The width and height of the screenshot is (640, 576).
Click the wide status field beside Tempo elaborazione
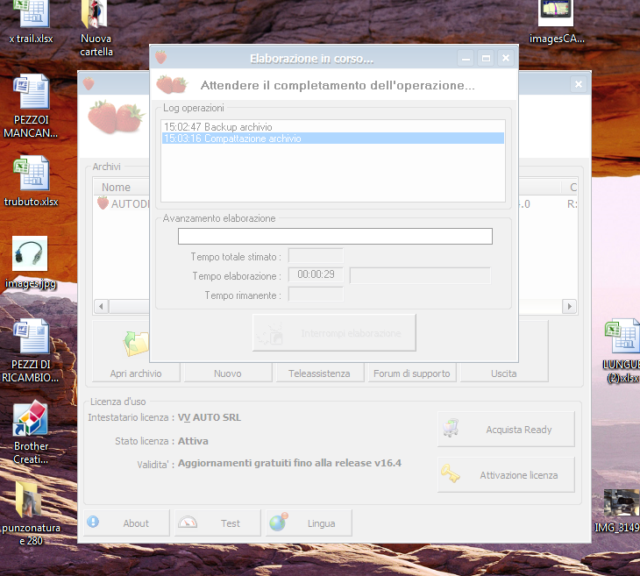[x=421, y=275]
